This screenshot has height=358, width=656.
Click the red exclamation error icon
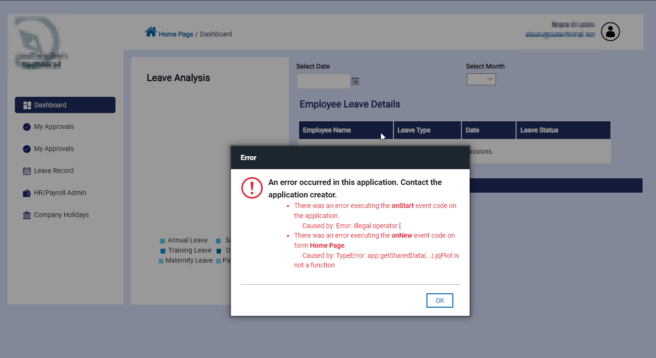pyautogui.click(x=252, y=188)
